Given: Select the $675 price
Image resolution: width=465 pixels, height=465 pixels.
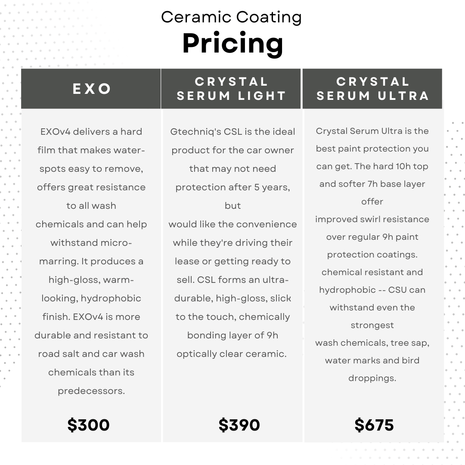Looking at the screenshot, I should (374, 425).
